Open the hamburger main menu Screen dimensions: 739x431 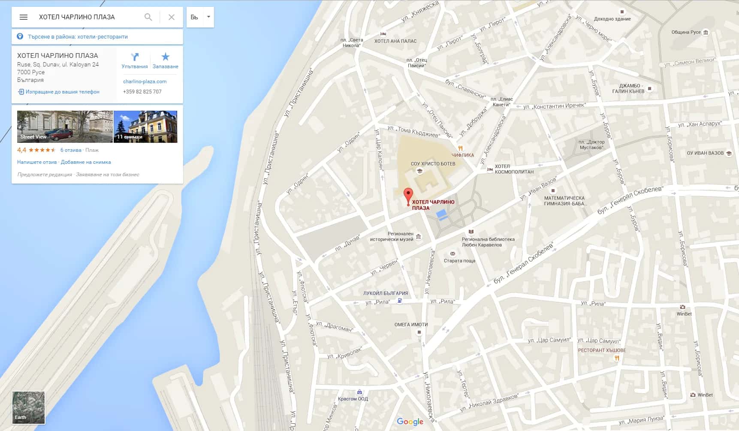[x=24, y=17]
